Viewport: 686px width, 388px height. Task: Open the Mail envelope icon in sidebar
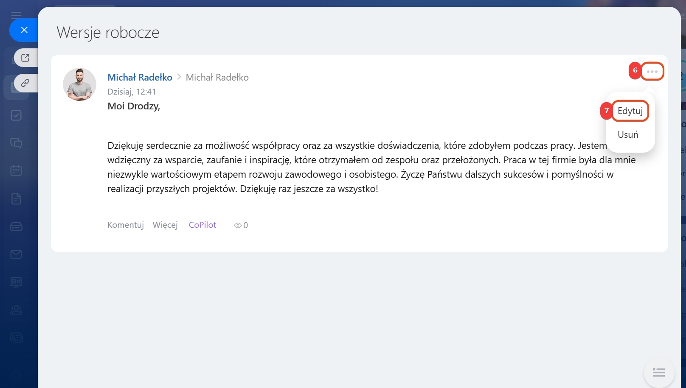point(16,254)
